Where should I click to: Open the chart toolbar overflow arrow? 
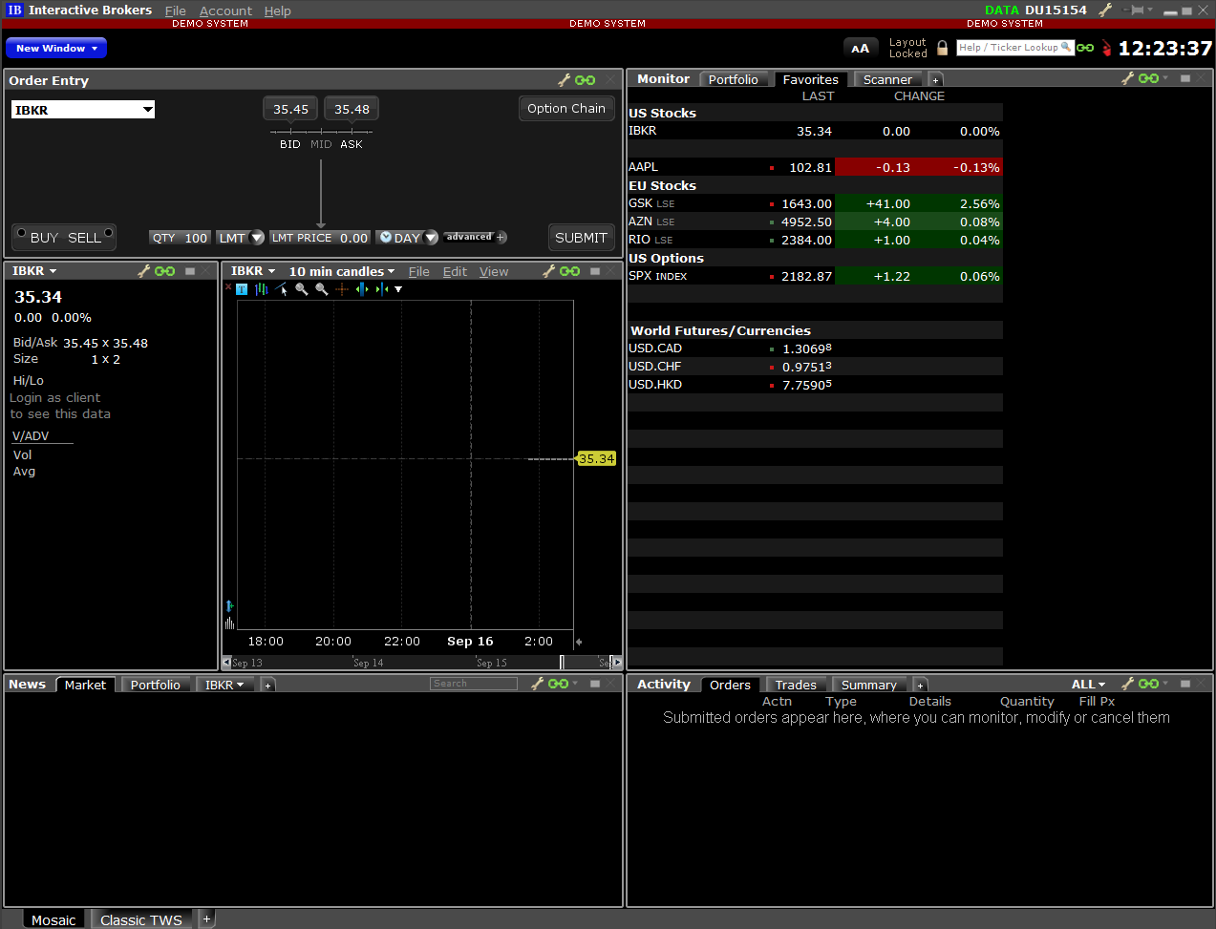(x=398, y=289)
